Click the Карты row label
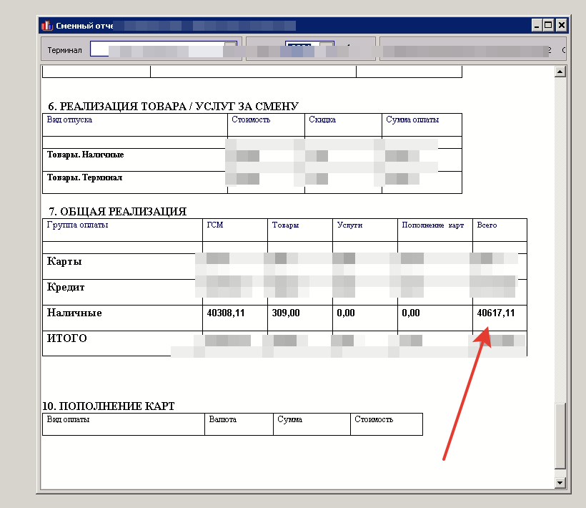This screenshot has height=508, width=586. [64, 262]
